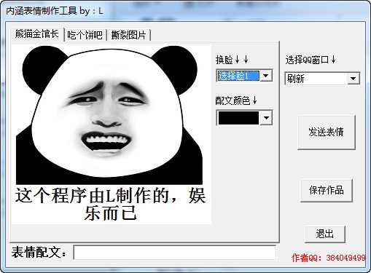Click the window title 内涵表情制作工具 by：L
371x273 pixels.
54,11
